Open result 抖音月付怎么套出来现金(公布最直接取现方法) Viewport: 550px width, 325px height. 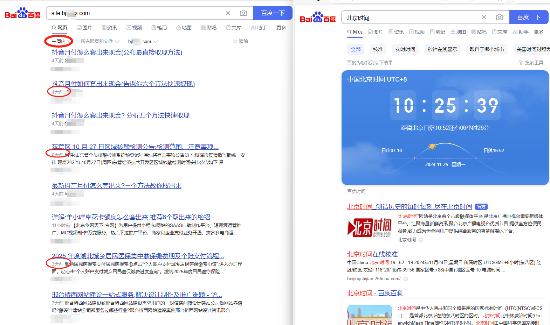click(x=117, y=52)
